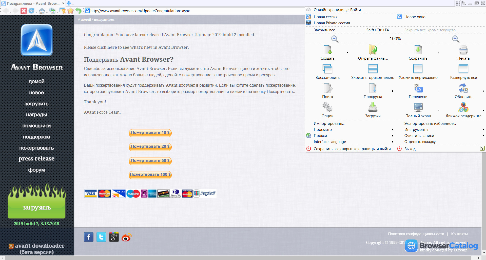Expand the Rendering Engine submenu arrow
The image size is (486, 260).
point(483,110)
